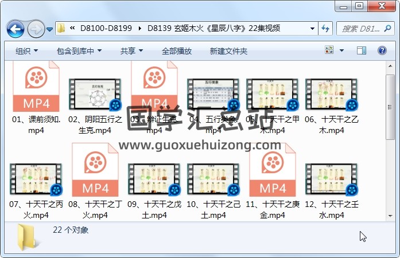
Task: Click the vertical scrollbar thumb
Action: (390, 107)
